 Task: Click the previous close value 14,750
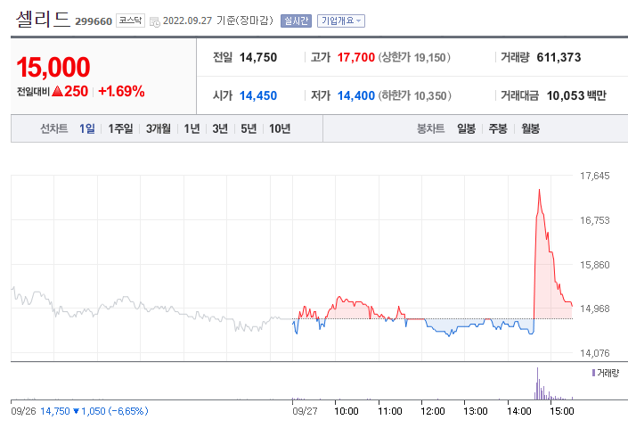[x=258, y=57]
